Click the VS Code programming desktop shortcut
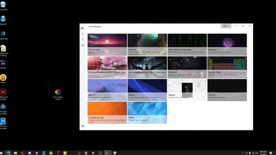This screenshot has height=155, width=276. point(3,35)
